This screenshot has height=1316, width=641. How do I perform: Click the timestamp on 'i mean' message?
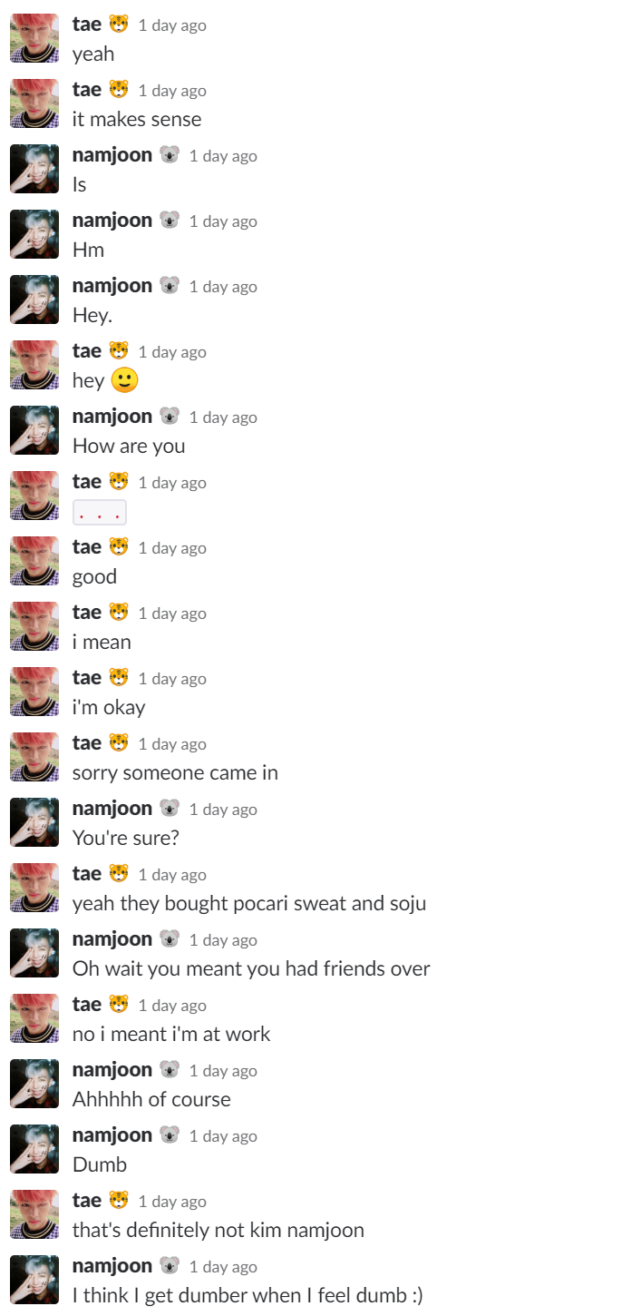click(172, 614)
